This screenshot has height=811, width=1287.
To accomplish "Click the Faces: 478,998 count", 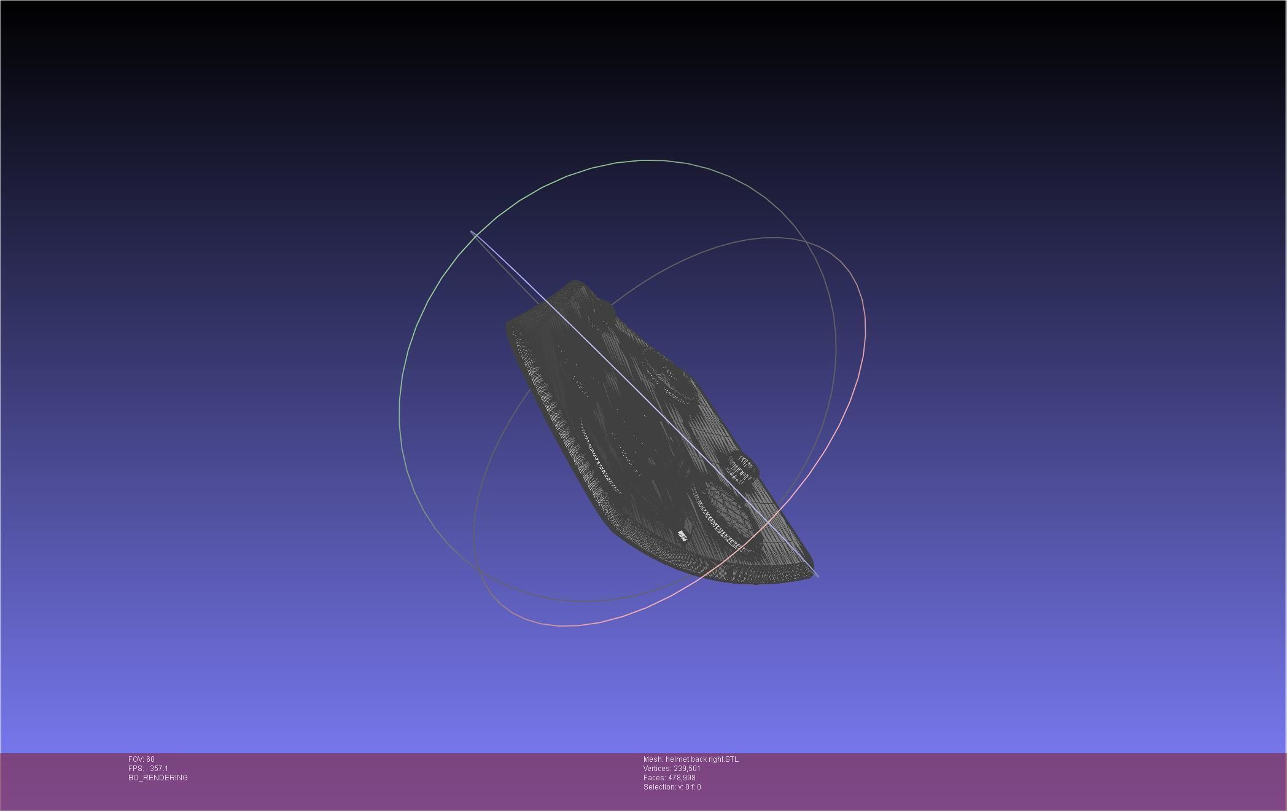I will coord(669,778).
